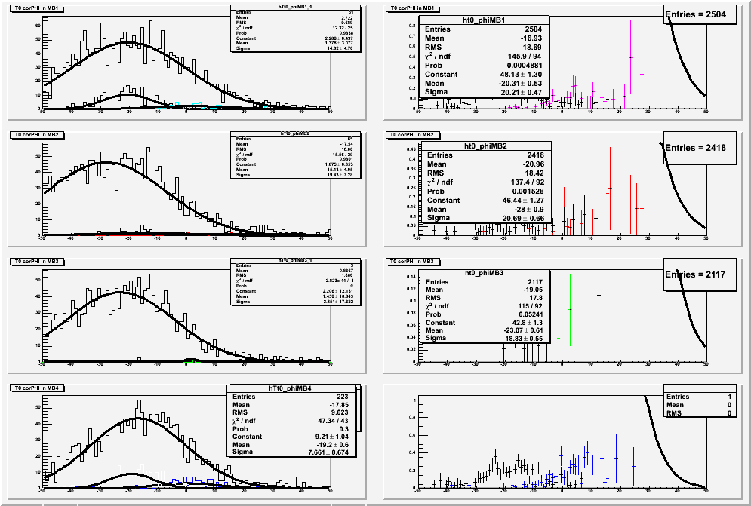Screen dimensions: 751x506
Task: Select the right-column pad title "T0 corPHI in MB1"
Action: 412,8
